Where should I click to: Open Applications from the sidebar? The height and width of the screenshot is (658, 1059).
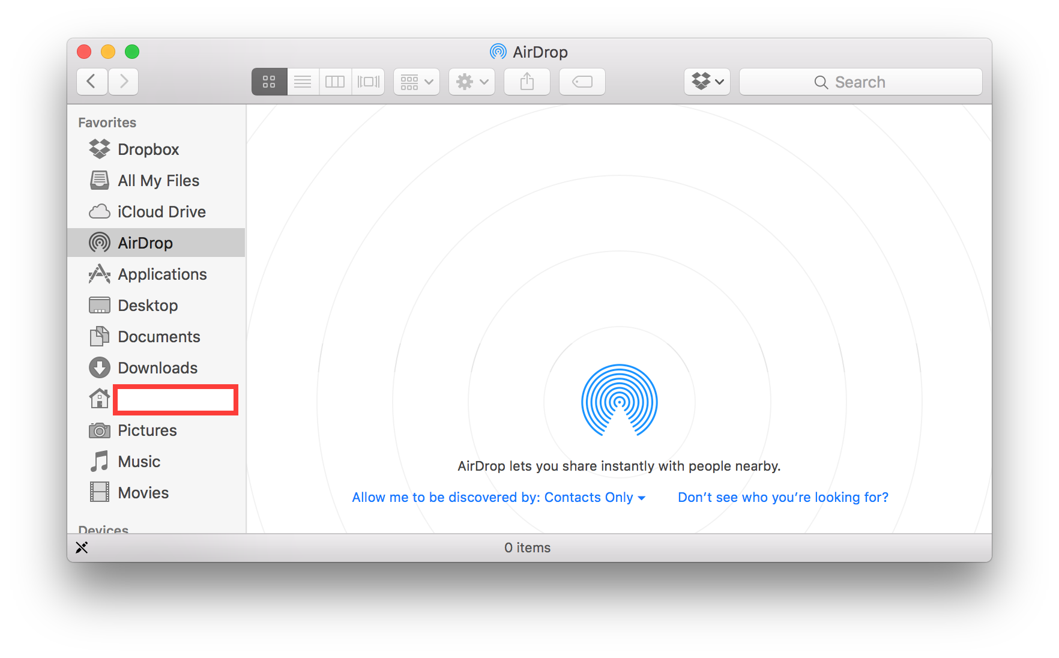[156, 274]
